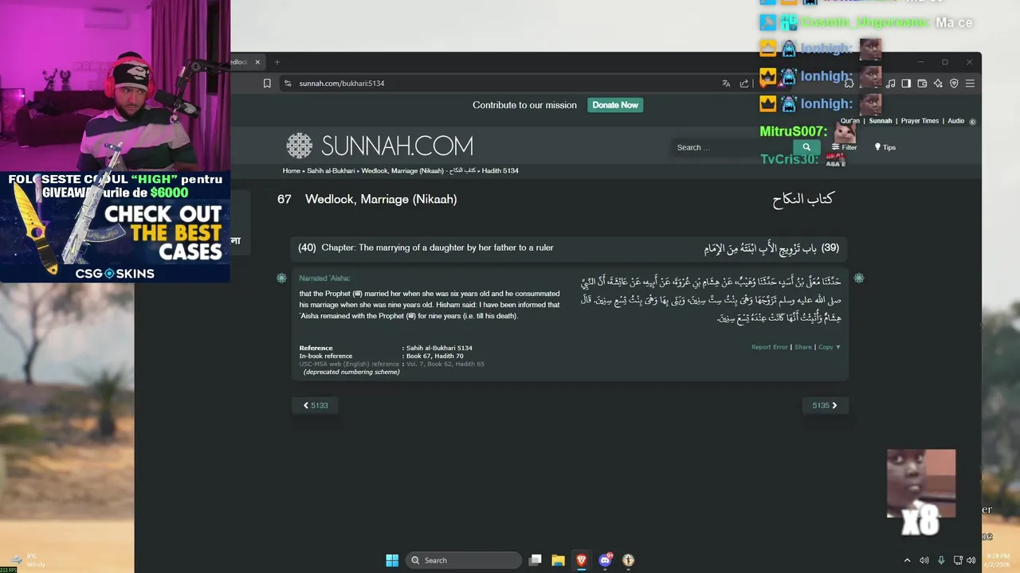1020x573 pixels.
Task: Click the ornament icon right of Arabic text
Action: pos(859,278)
